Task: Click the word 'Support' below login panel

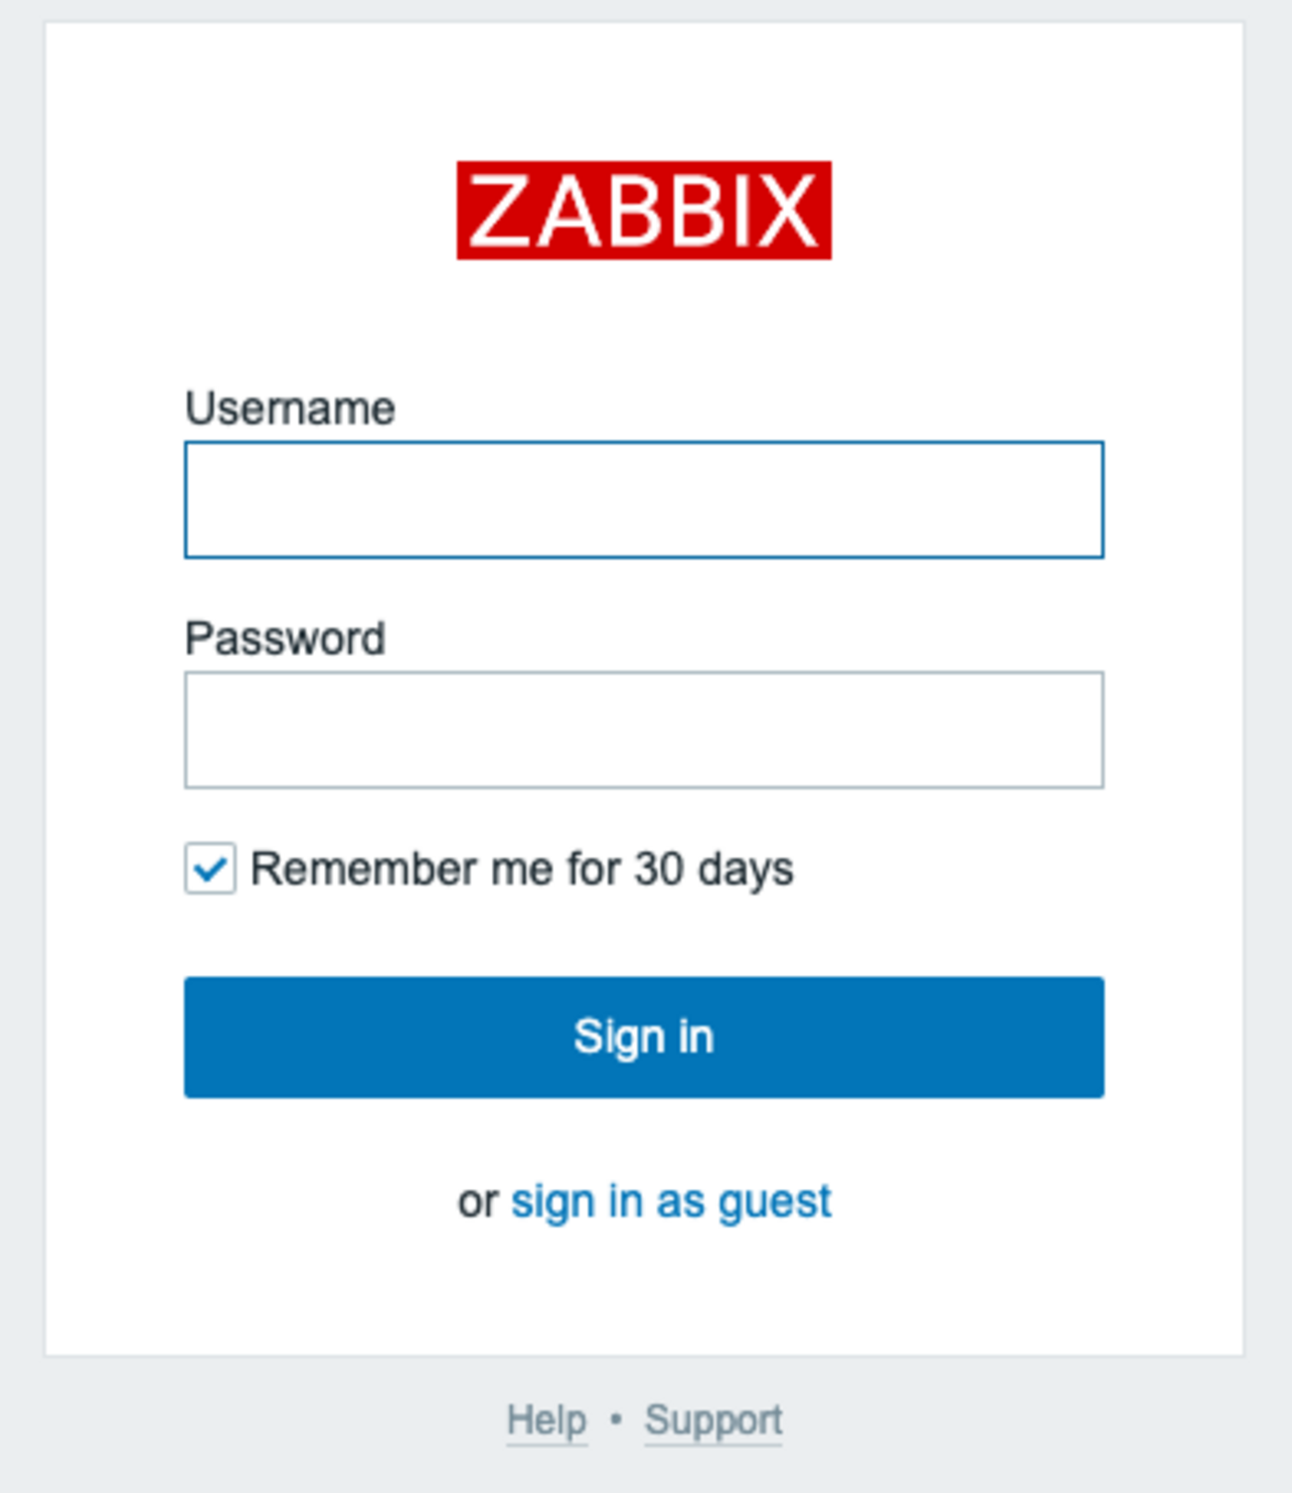Action: click(713, 1419)
